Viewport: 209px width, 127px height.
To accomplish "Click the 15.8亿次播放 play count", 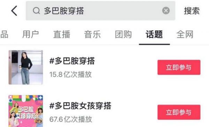I will pyautogui.click(x=71, y=74).
